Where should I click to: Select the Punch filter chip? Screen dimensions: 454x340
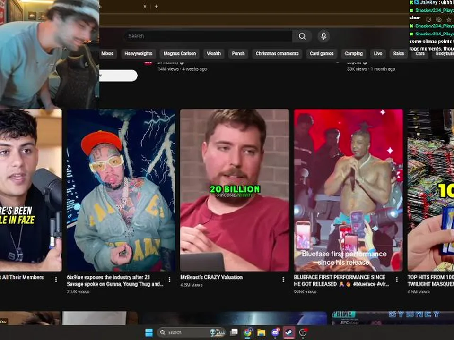click(x=238, y=53)
